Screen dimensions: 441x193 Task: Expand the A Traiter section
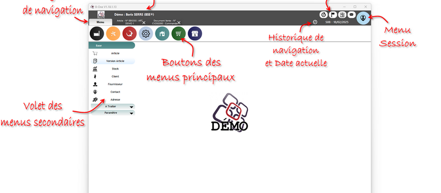(113, 107)
